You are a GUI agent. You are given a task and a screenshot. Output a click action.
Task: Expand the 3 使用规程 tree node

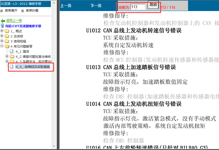(x=2, y=41)
